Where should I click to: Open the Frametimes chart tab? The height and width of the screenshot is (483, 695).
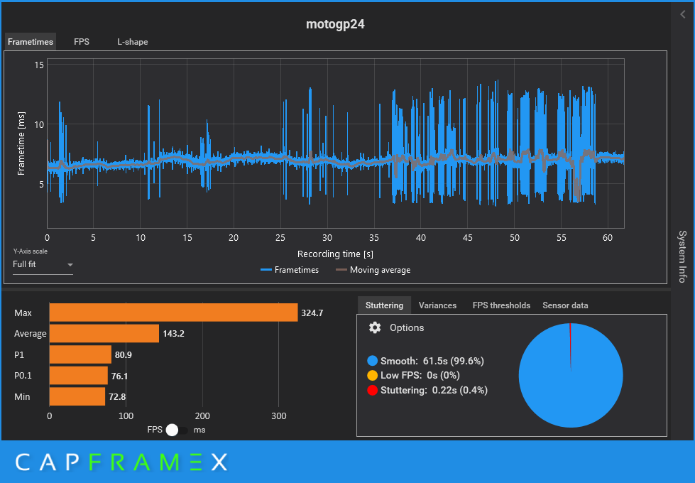(x=31, y=42)
